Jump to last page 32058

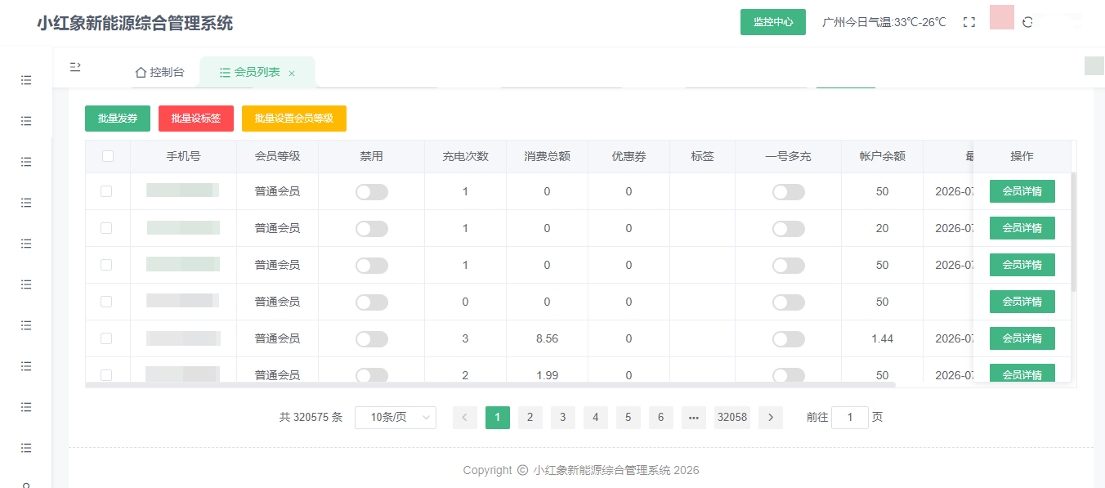pos(732,417)
